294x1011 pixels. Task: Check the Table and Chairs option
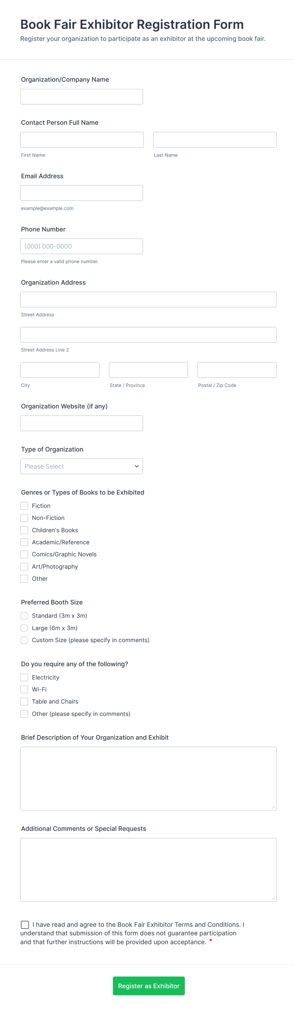pyautogui.click(x=24, y=702)
